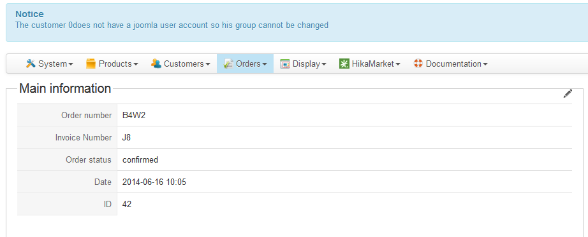588x237 pixels.
Task: Open the Documentation menu
Action: point(450,64)
